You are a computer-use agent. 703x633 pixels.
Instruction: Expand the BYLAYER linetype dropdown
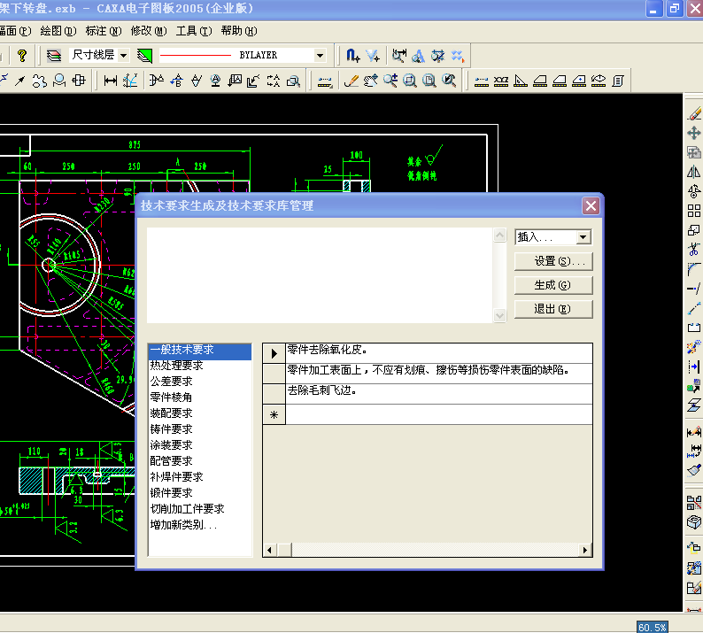click(x=320, y=56)
